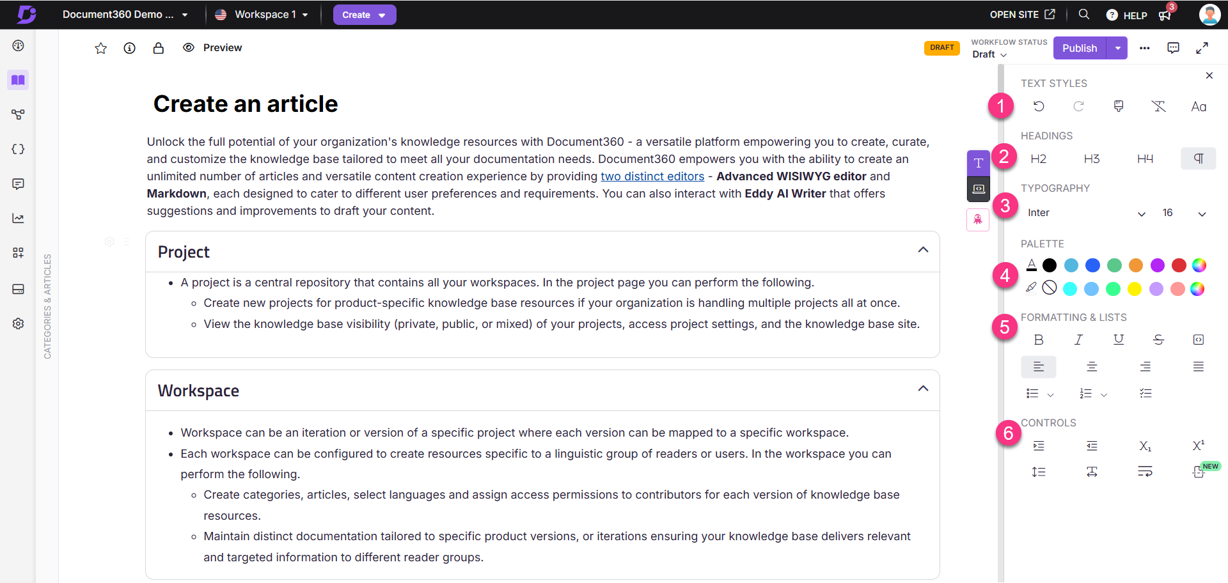Apply the H2 heading
The image size is (1228, 583).
pyautogui.click(x=1039, y=159)
